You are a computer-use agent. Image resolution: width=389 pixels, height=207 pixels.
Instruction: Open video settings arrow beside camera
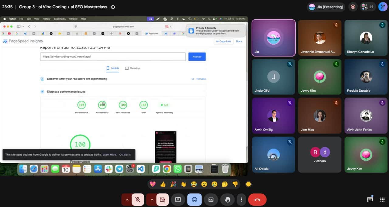click(x=151, y=200)
